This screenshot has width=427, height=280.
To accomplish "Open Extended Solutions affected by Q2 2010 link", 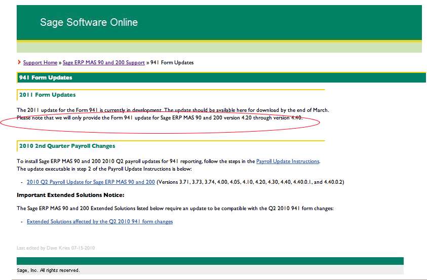I will point(100,221).
